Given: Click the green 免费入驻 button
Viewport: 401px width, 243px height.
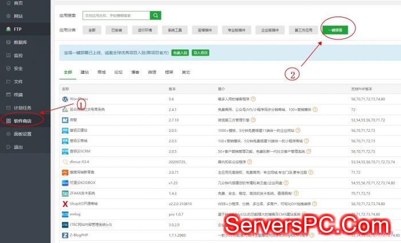Looking at the screenshot, I should 180,52.
